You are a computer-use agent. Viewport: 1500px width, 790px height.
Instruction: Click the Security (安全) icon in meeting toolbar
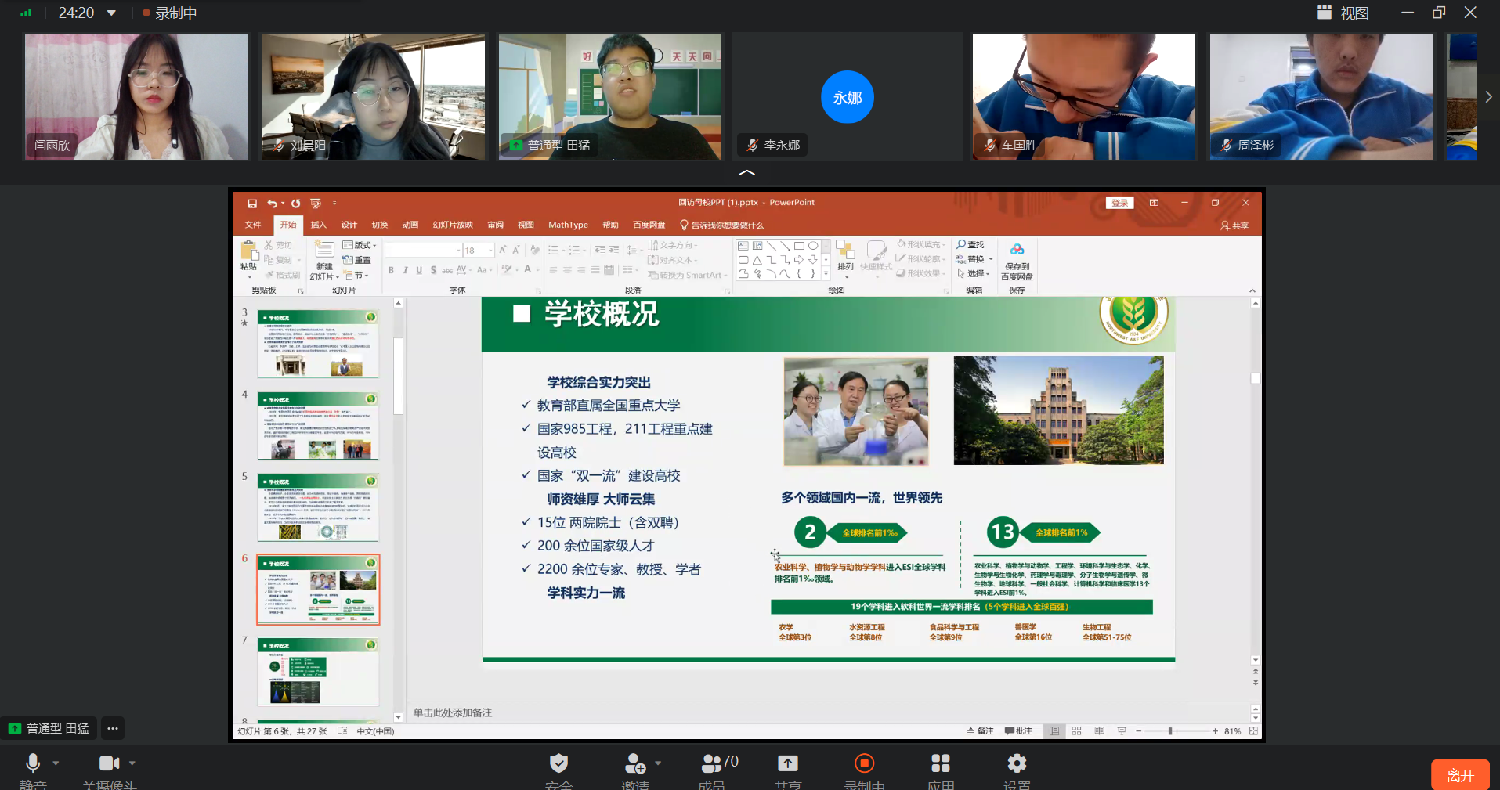pyautogui.click(x=558, y=763)
